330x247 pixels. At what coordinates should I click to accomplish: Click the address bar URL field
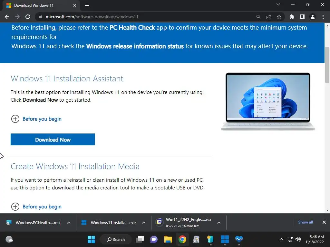coord(147,17)
